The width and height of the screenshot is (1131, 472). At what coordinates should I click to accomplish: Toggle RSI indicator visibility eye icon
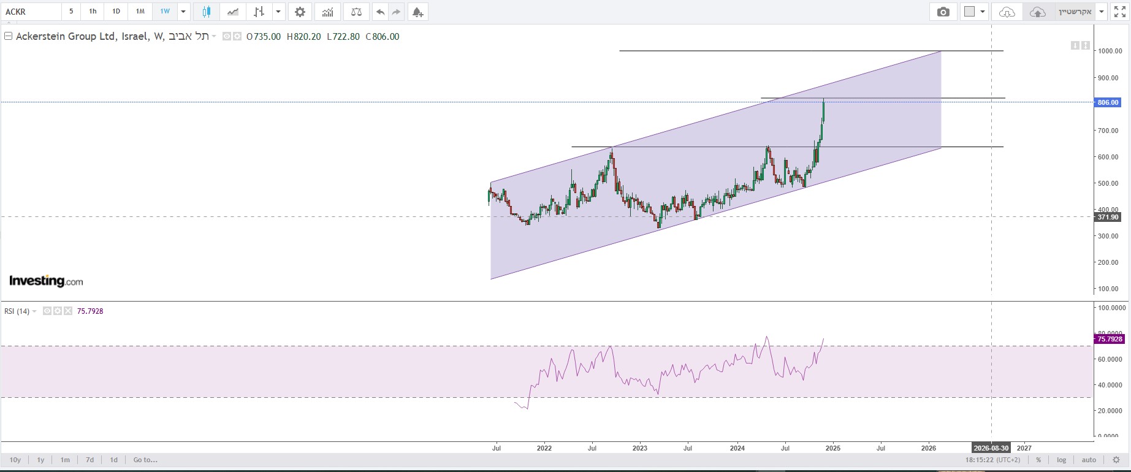coord(47,311)
